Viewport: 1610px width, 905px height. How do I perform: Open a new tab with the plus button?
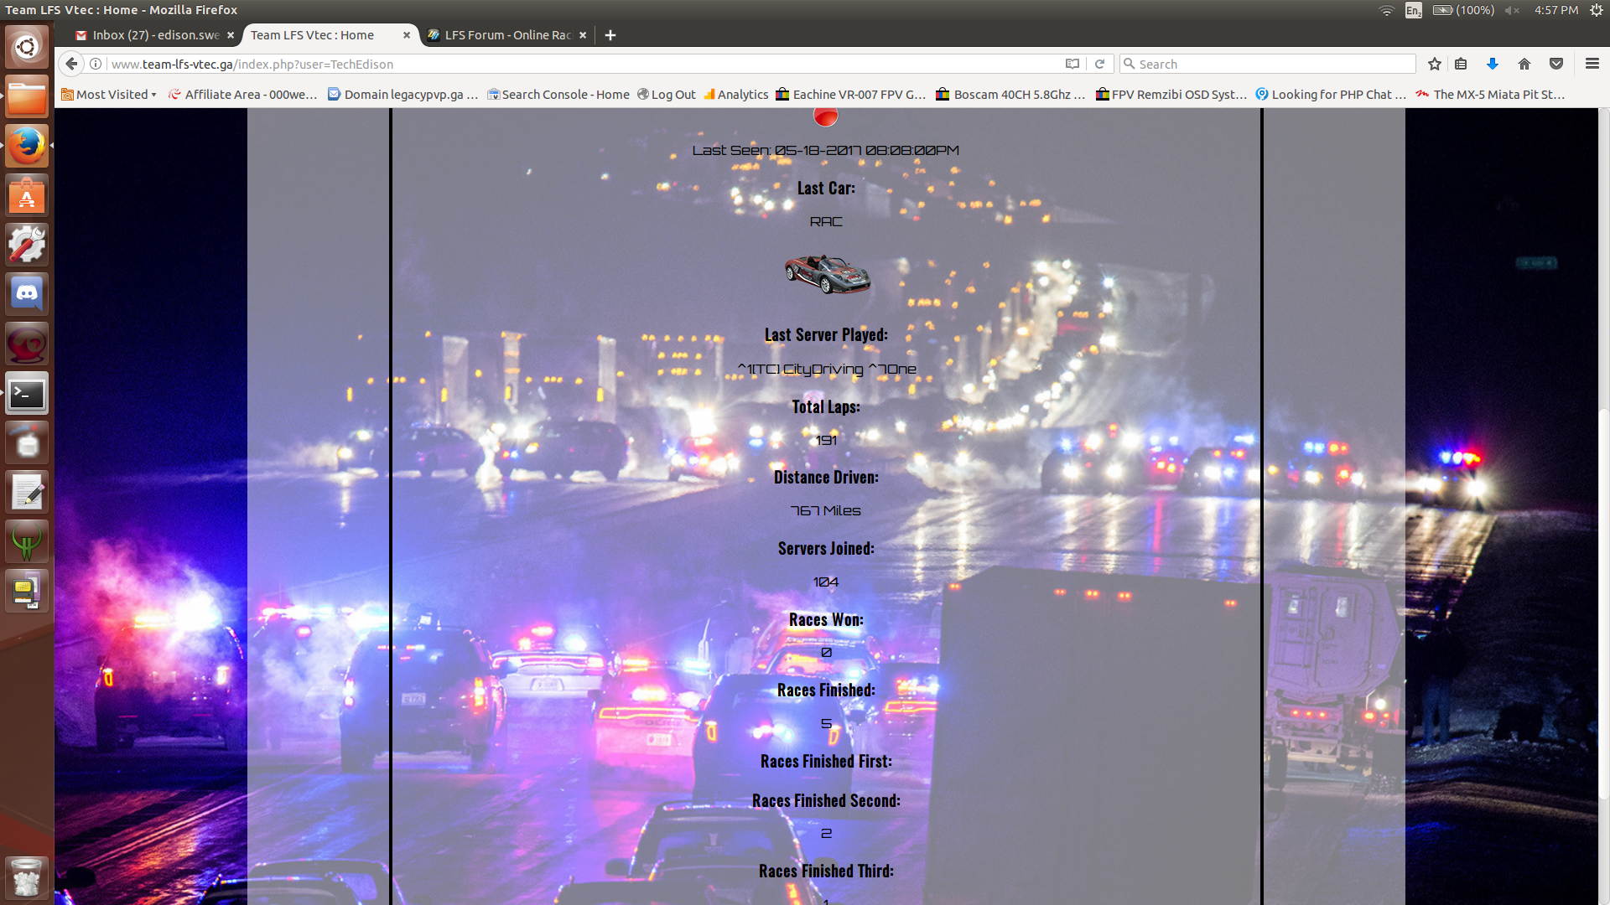pos(610,35)
